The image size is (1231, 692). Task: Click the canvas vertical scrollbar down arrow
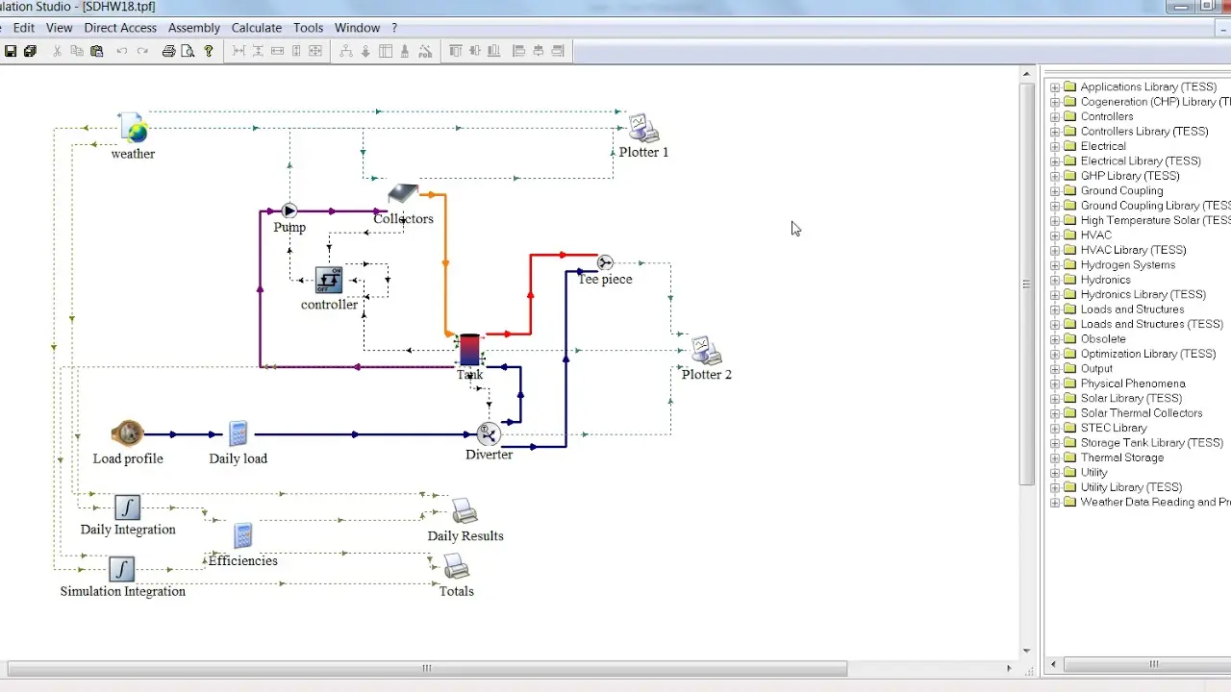click(1027, 651)
